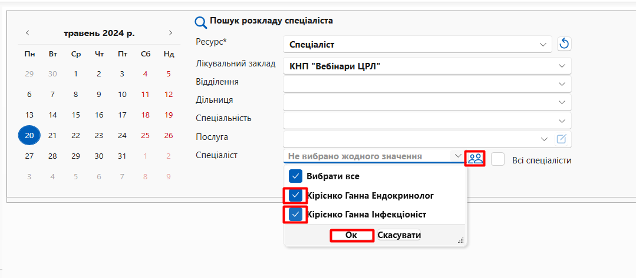The height and width of the screenshot is (278, 636).
Task: Select May 17 in the calendar
Action: [x=122, y=115]
